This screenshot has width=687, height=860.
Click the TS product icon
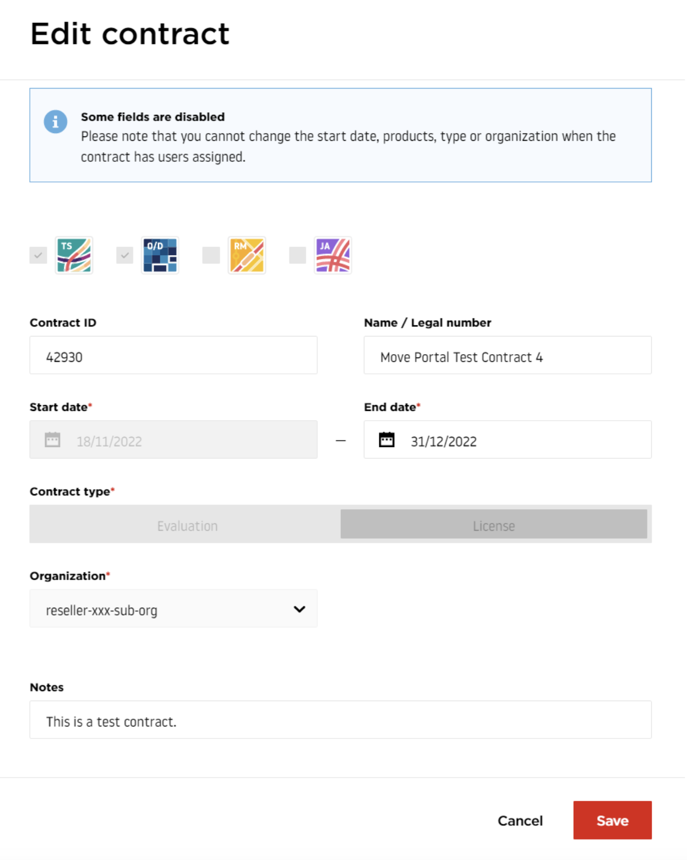click(74, 255)
